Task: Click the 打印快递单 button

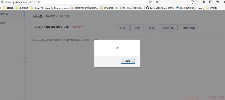Action: pos(188,28)
